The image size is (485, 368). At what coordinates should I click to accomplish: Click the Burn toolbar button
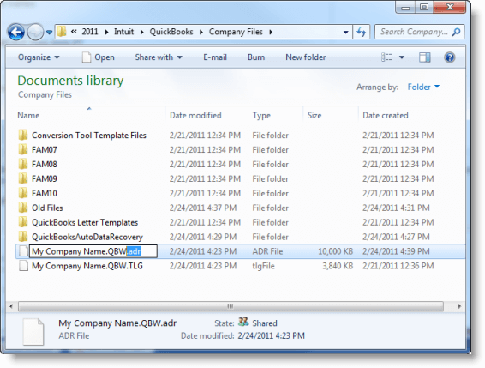[256, 57]
